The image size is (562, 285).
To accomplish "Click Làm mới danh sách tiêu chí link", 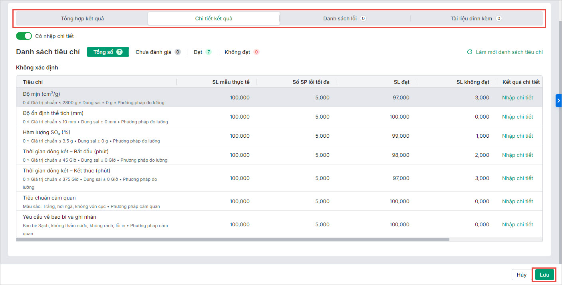I will click(x=509, y=52).
